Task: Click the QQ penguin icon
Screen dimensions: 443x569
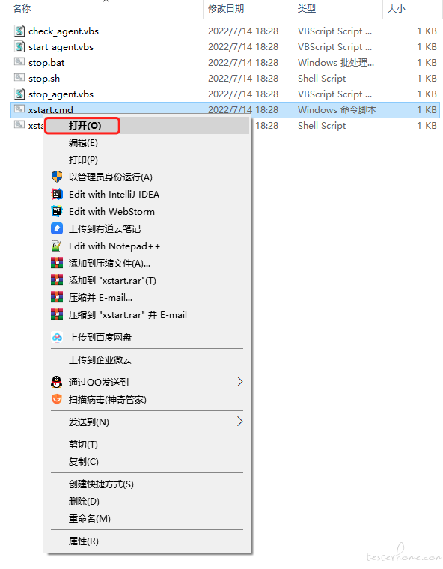Action: coord(57,382)
